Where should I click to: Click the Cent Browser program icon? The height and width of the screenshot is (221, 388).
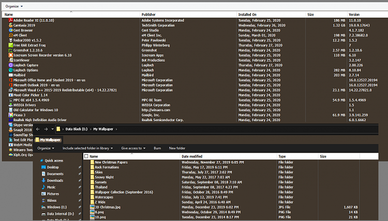click(x=11, y=30)
